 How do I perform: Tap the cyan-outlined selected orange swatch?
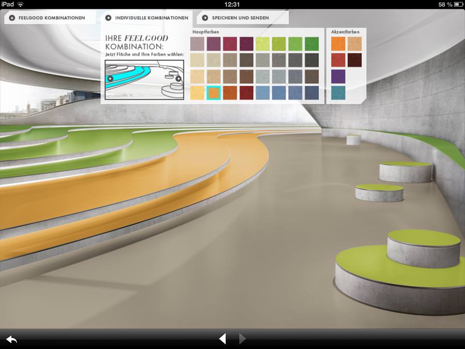pyautogui.click(x=213, y=93)
